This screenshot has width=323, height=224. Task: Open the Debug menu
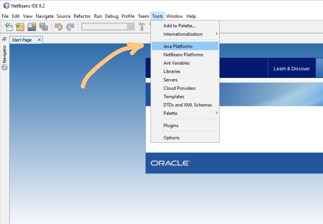[112, 16]
